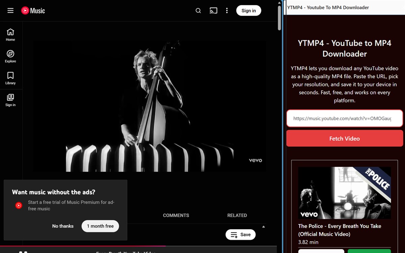
Task: Switch to the COMMENTS tab
Action: tap(176, 215)
